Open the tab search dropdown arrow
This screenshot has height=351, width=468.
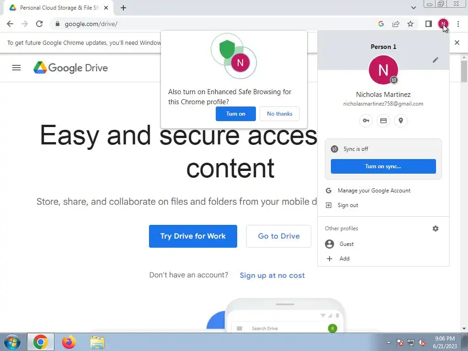tap(413, 8)
